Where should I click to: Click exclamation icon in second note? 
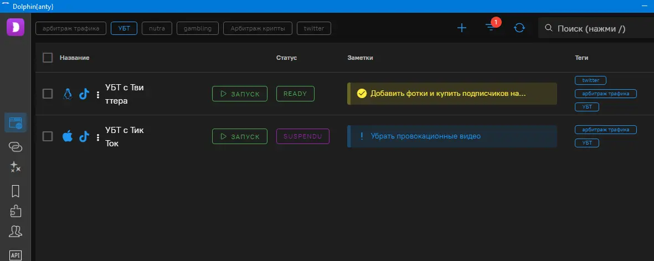tap(362, 136)
